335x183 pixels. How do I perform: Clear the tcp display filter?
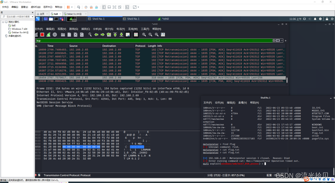click(274, 40)
